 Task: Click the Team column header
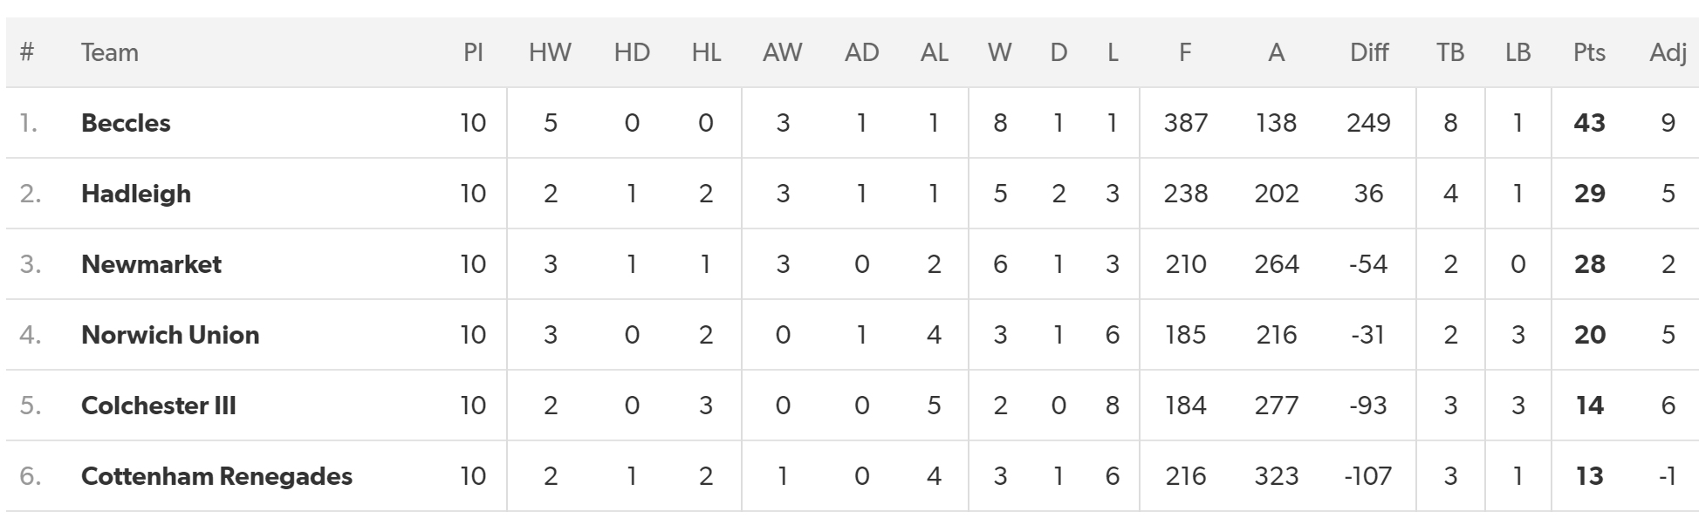pos(110,52)
